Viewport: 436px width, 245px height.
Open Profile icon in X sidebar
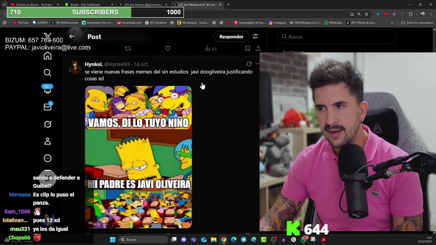click(x=48, y=141)
